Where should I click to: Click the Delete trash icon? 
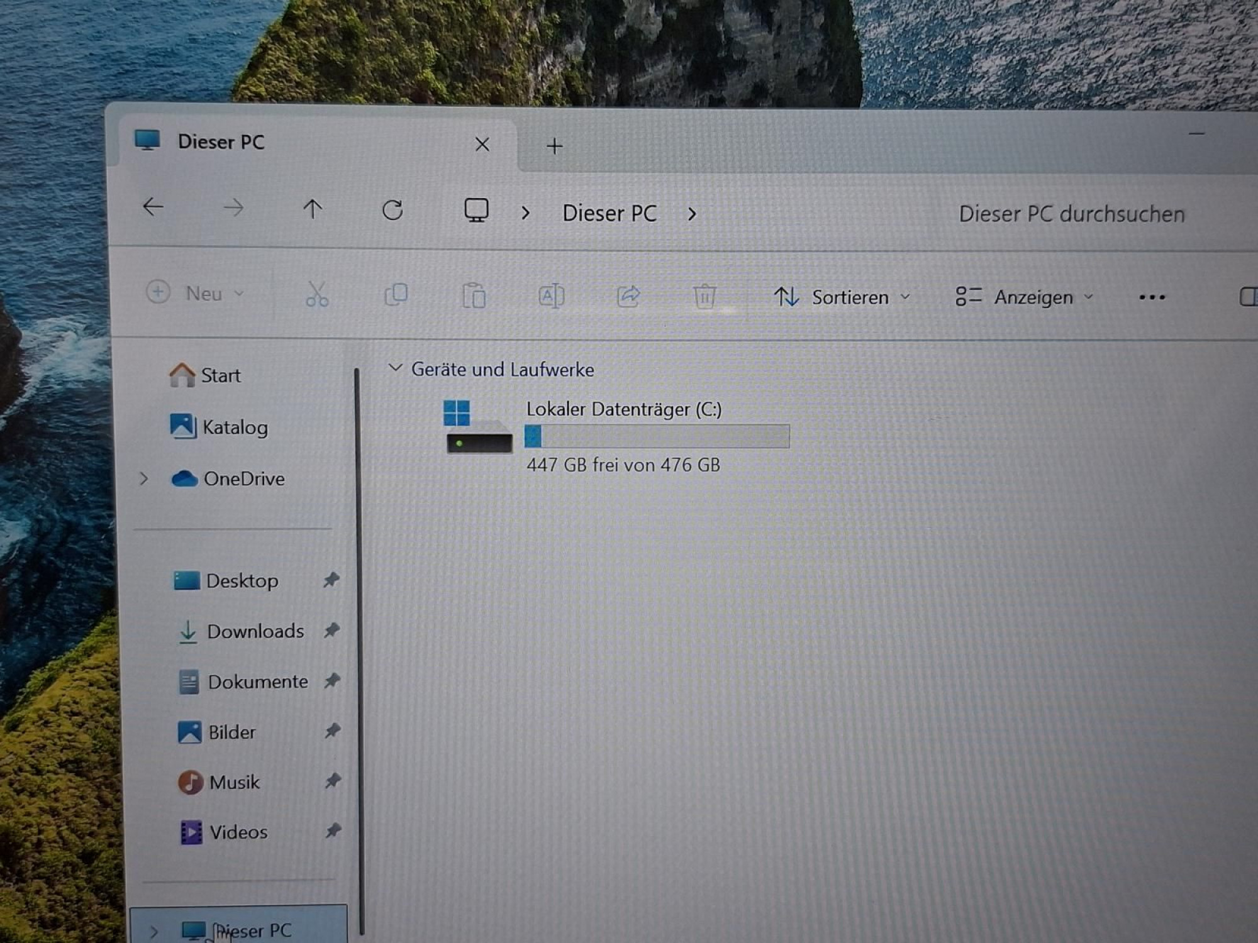(x=704, y=296)
